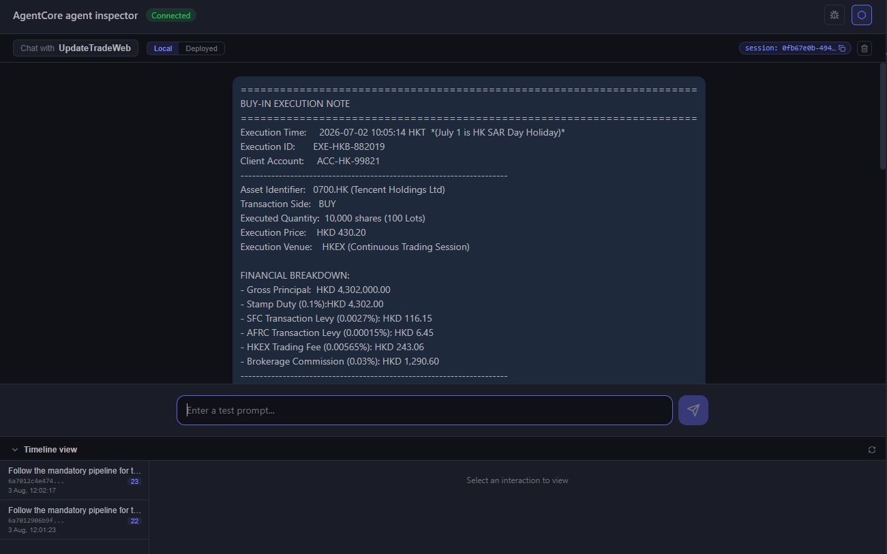This screenshot has width=887, height=554.
Task: Click interaction ID 6a7012c4e474
Action: click(x=36, y=481)
